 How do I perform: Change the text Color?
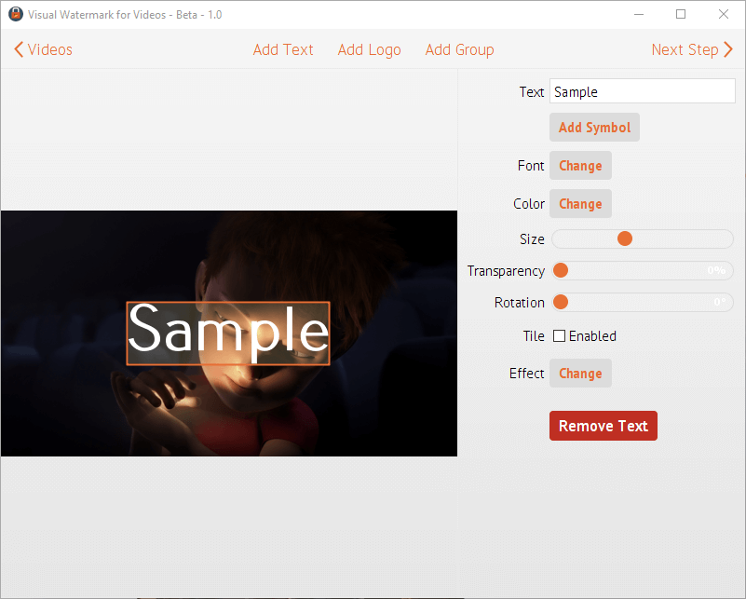point(580,204)
